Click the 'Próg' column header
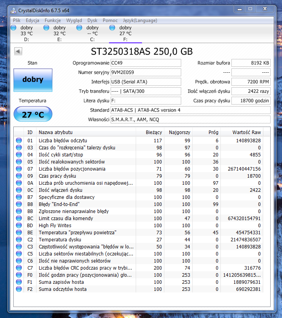 click(207, 132)
